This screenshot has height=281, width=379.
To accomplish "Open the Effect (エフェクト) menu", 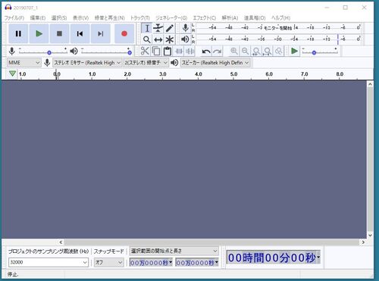I will [205, 18].
